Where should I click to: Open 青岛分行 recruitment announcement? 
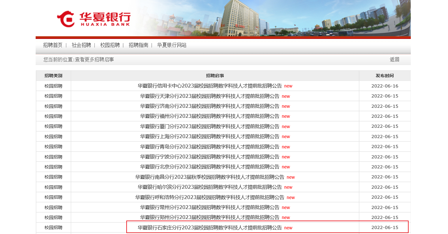tap(210, 147)
